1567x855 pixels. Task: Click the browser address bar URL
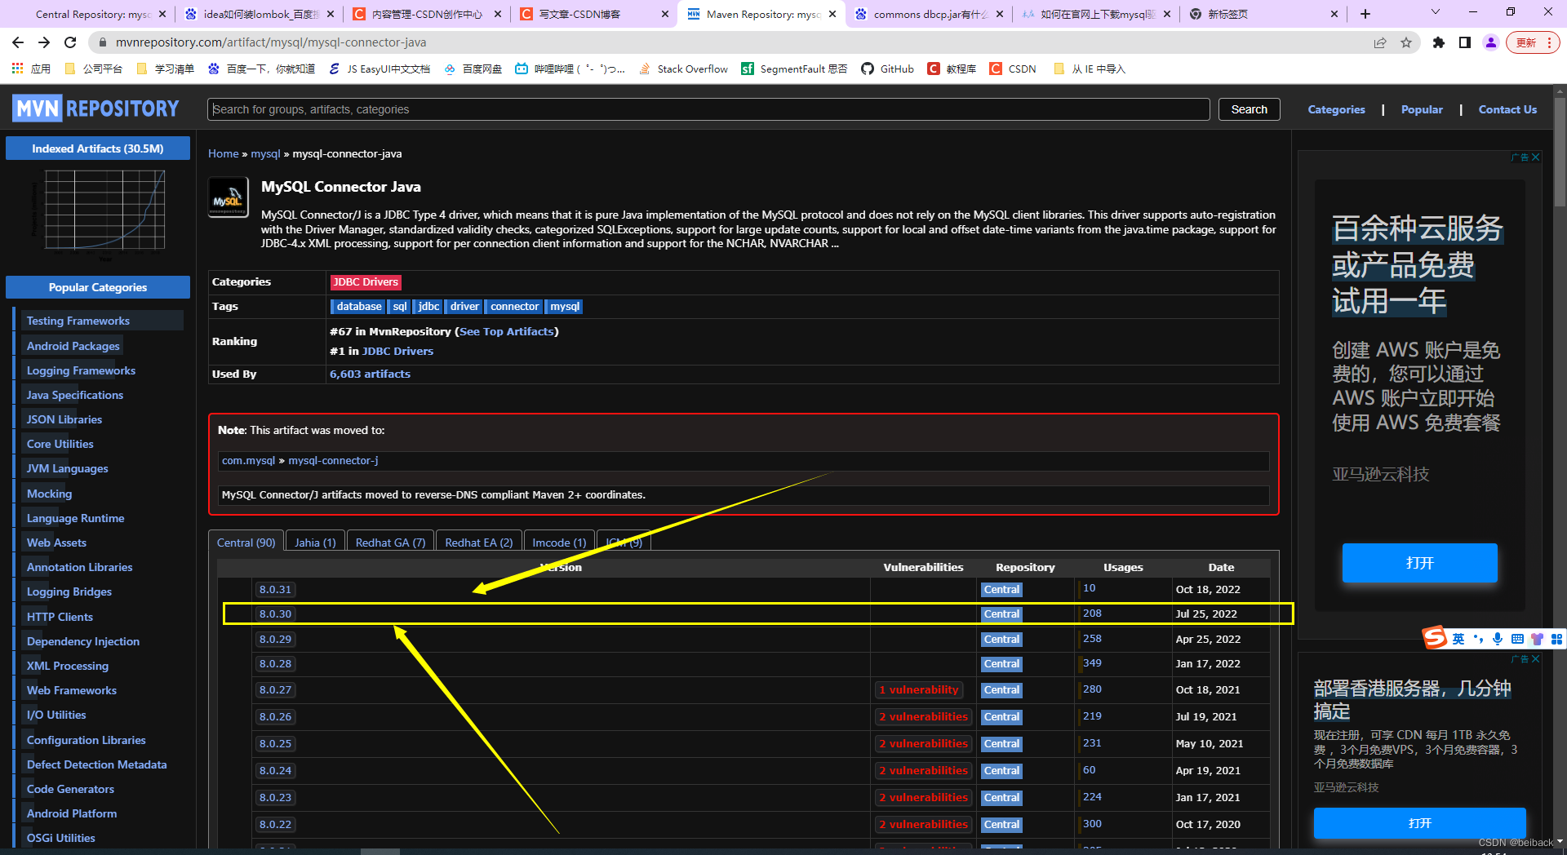[x=271, y=42]
